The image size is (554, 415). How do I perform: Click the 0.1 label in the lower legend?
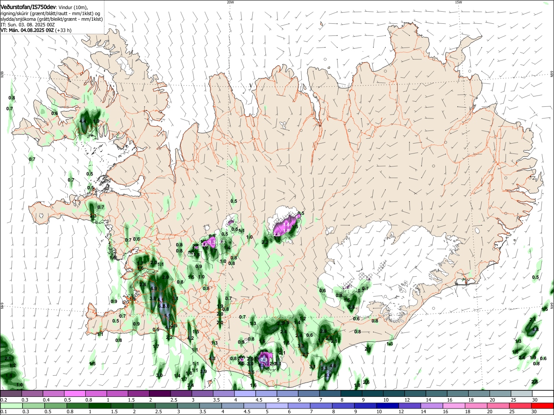point(3,412)
